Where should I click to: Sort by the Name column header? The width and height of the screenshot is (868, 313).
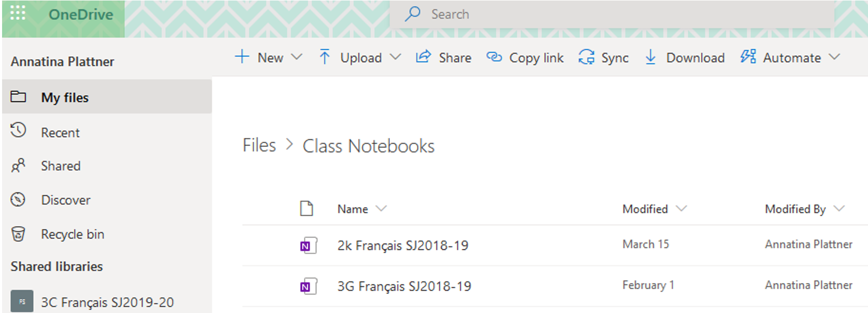click(x=353, y=209)
